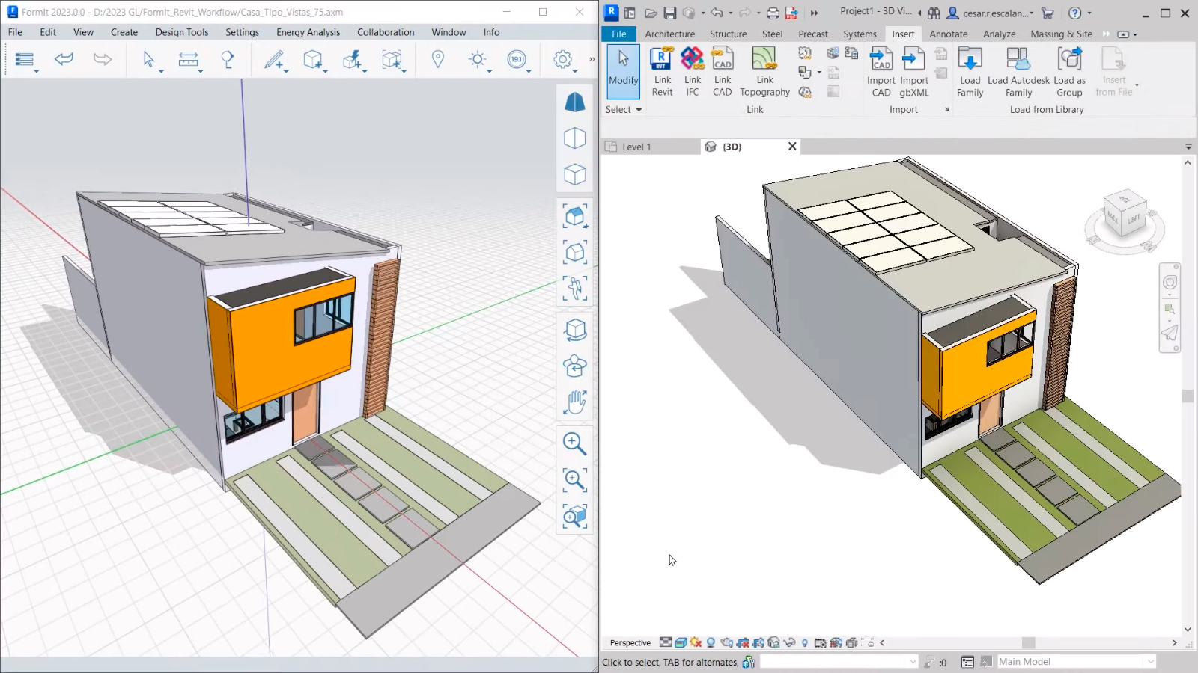Click the Link Topography tool
This screenshot has height=673, width=1198.
(764, 71)
